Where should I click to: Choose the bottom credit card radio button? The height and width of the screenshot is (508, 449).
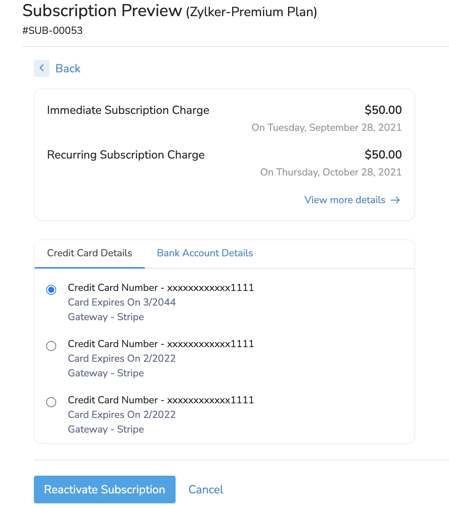(51, 402)
